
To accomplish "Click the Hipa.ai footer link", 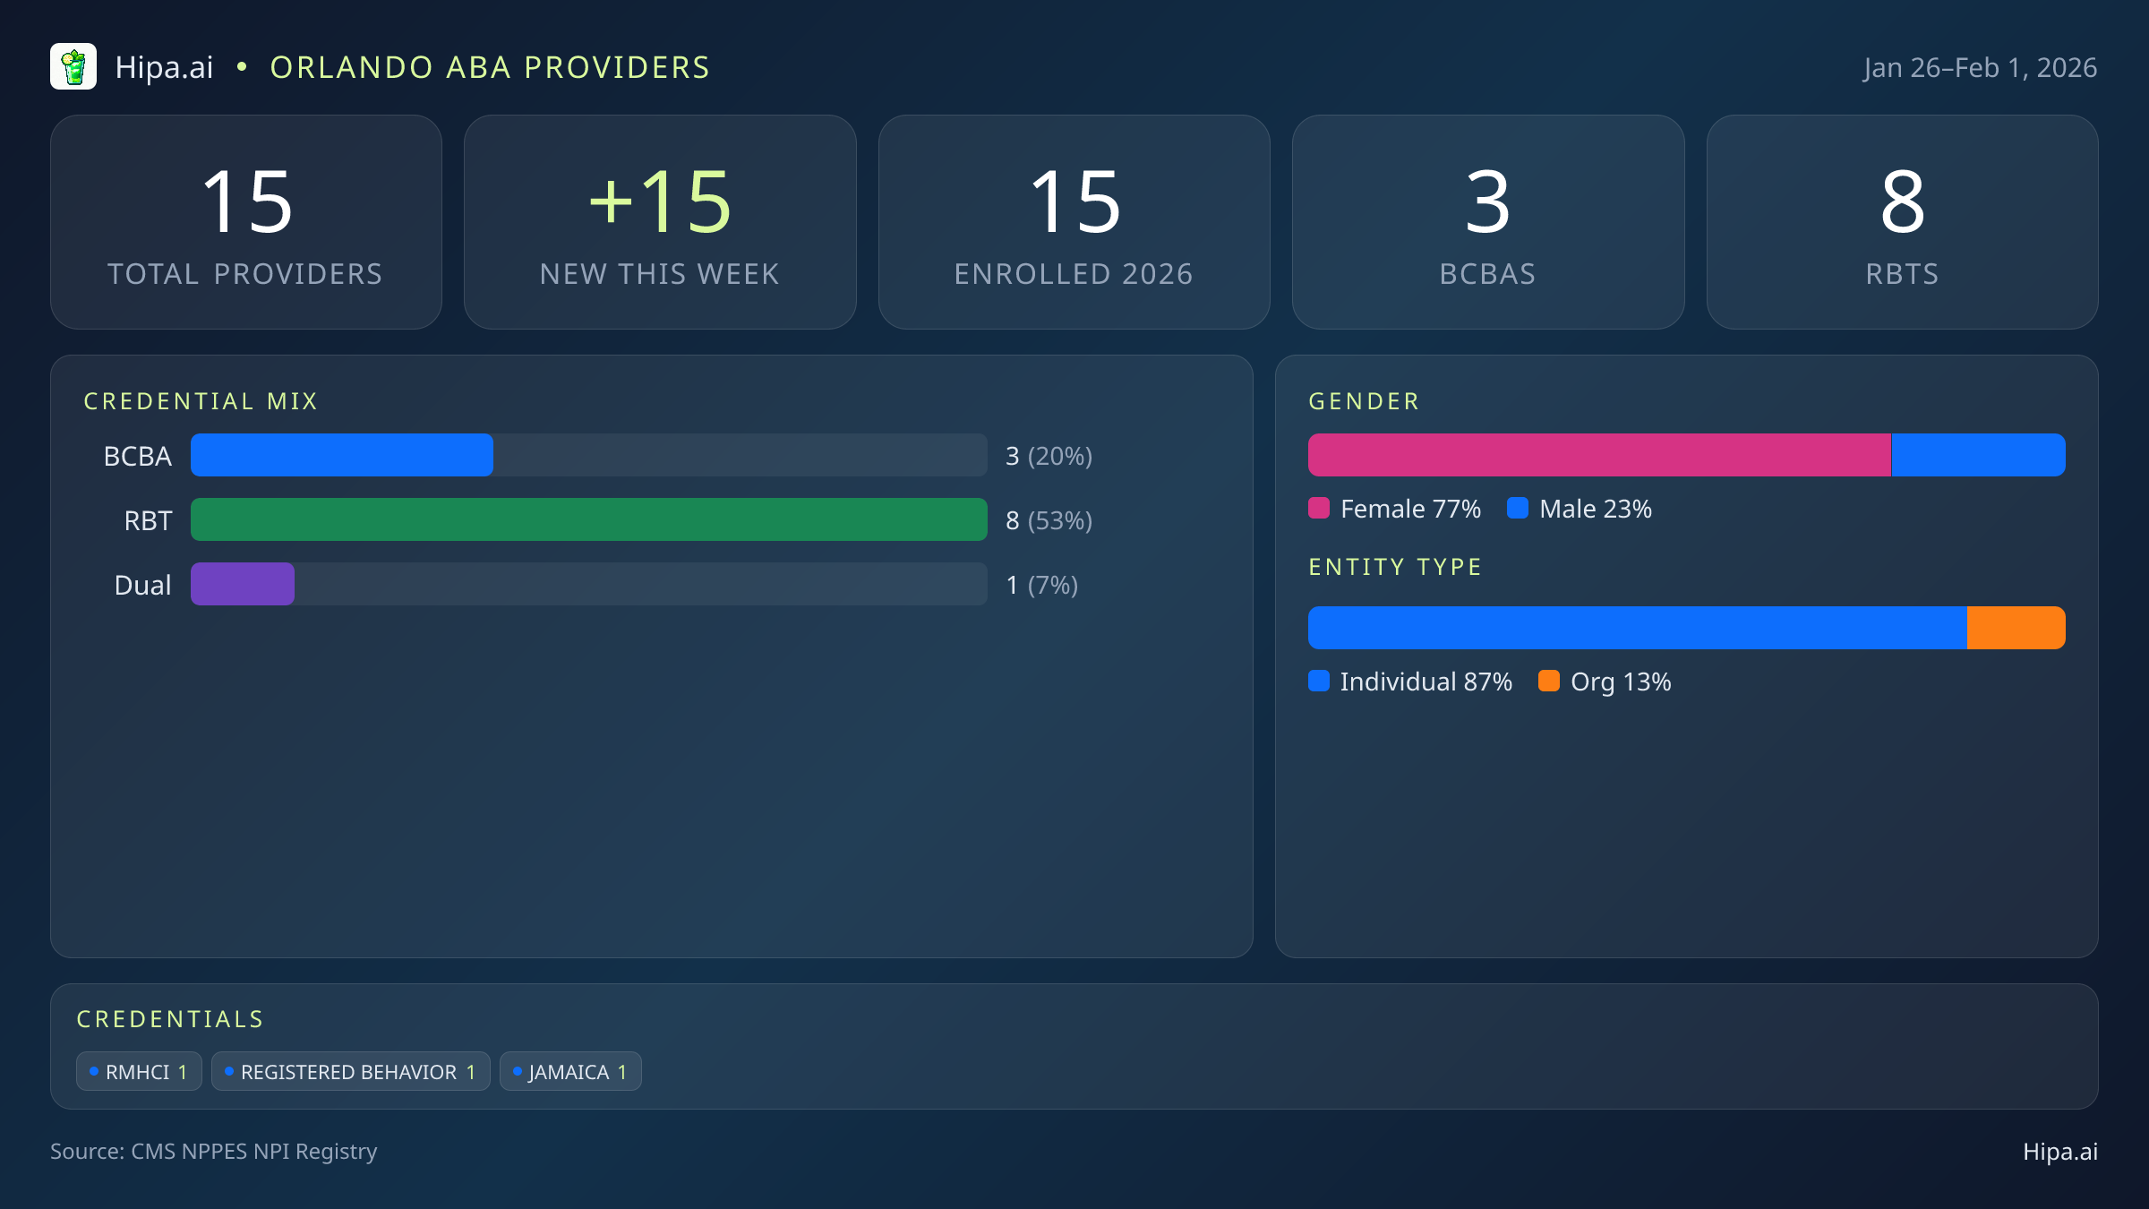I will pos(2059,1152).
